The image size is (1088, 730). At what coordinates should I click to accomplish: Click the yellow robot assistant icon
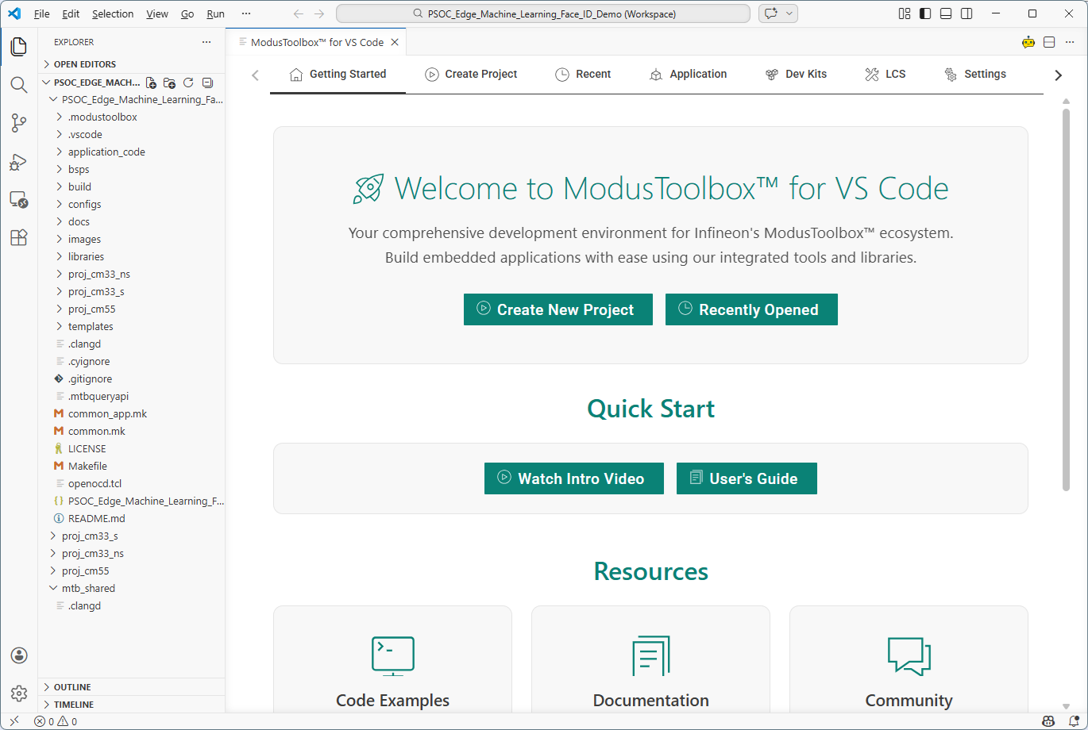(x=1028, y=42)
